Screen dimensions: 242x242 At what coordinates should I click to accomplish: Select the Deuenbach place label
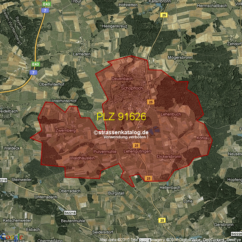coord(122,79)
